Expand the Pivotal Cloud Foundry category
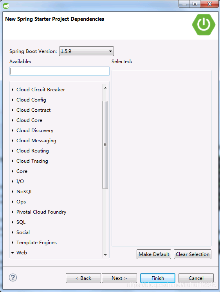Screen dimensions: 220x292 pos(13,212)
